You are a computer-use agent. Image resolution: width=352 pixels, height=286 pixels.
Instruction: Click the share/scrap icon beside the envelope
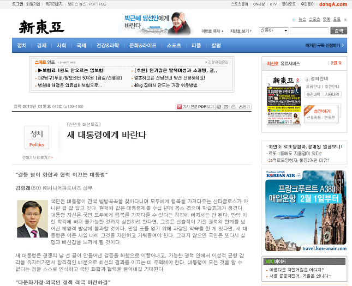pyautogui.click(x=234, y=107)
